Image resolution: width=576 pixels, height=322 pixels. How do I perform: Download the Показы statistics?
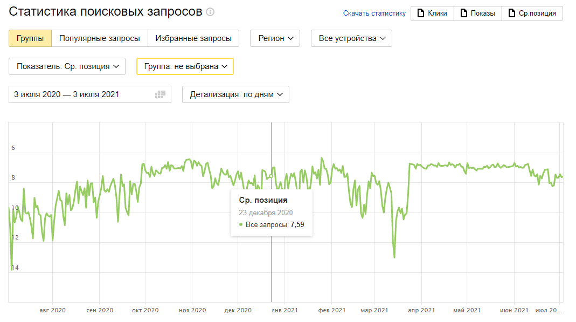[478, 13]
